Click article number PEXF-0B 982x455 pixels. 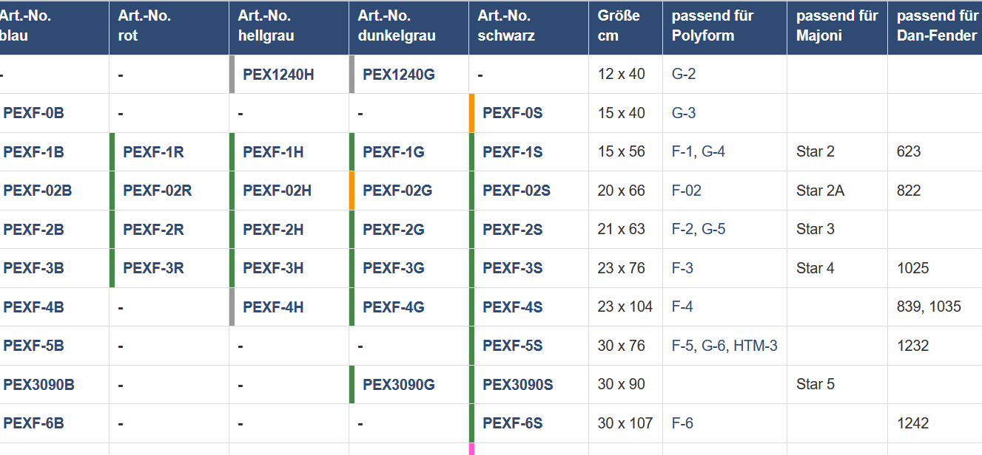coord(33,113)
